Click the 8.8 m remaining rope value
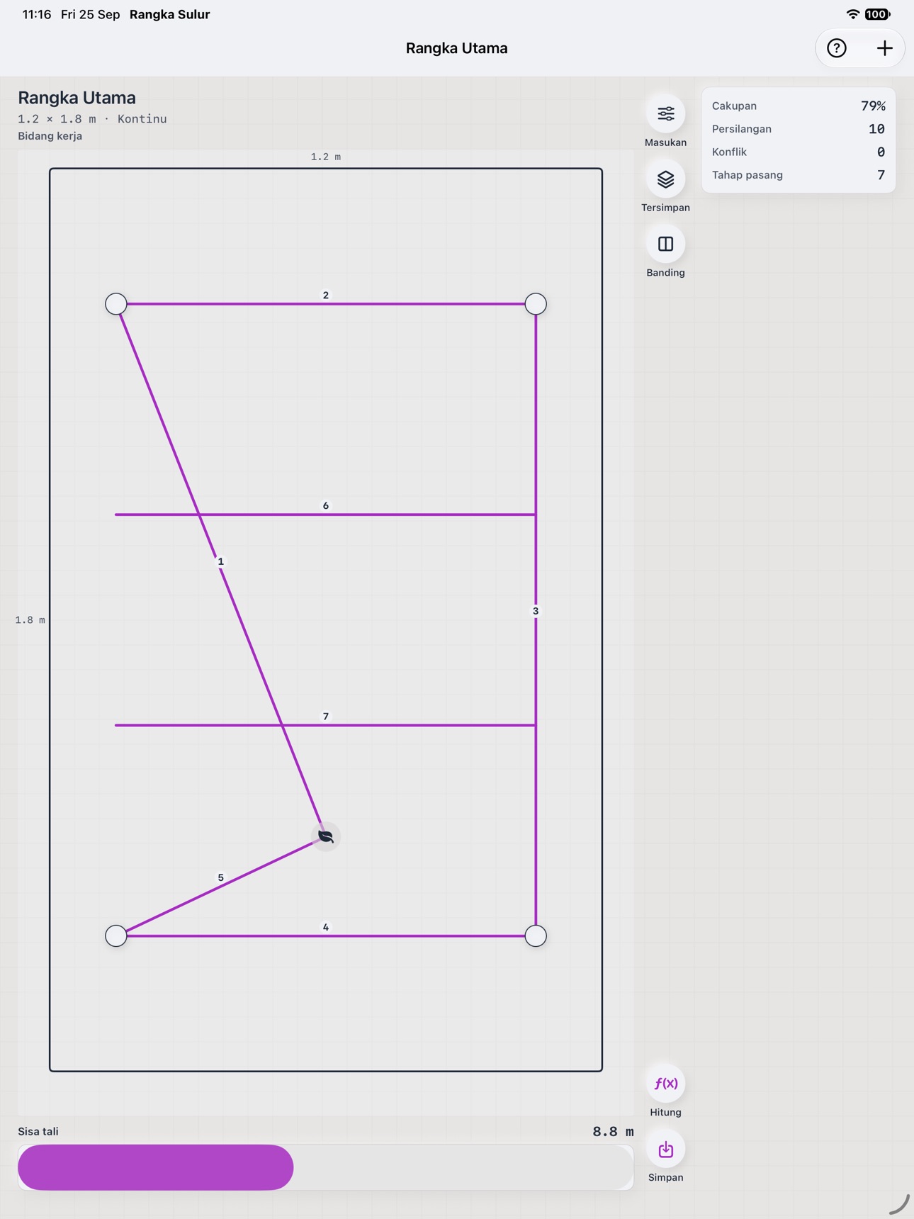This screenshot has height=1219, width=914. 613,1132
